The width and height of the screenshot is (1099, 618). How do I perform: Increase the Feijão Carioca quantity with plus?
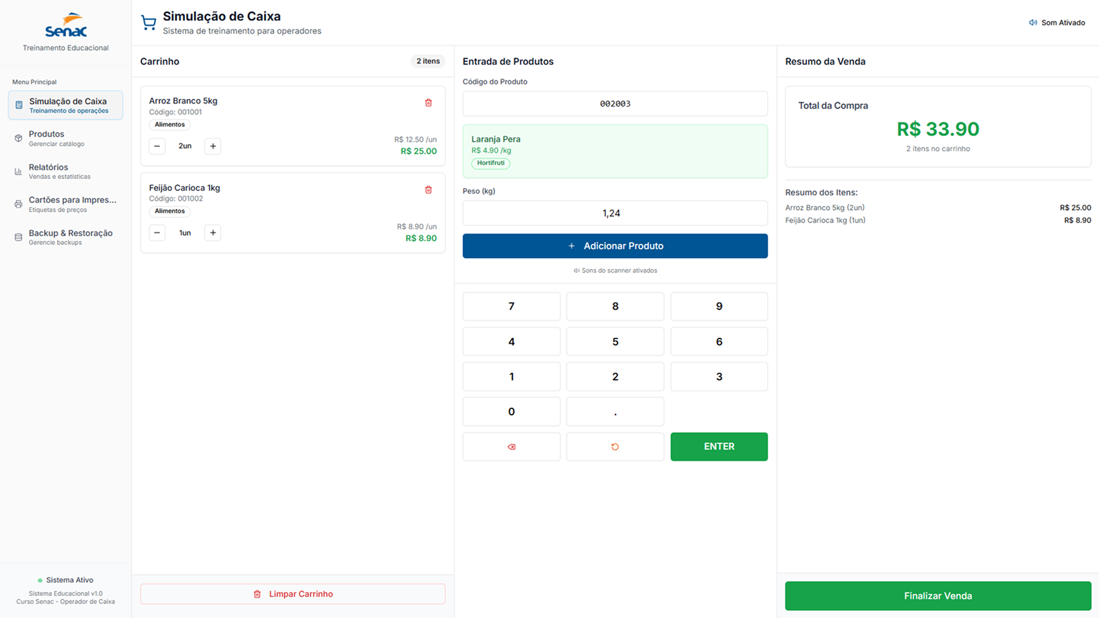coord(213,233)
